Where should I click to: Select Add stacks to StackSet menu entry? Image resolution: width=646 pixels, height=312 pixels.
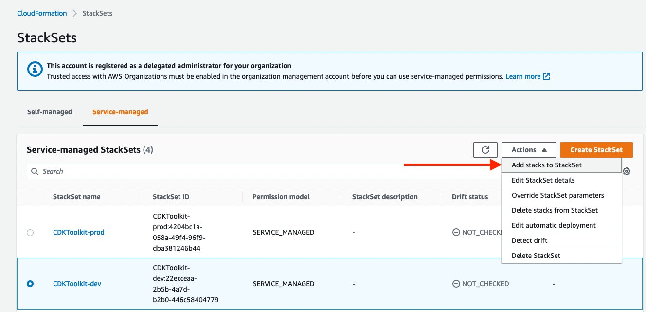pyautogui.click(x=546, y=165)
